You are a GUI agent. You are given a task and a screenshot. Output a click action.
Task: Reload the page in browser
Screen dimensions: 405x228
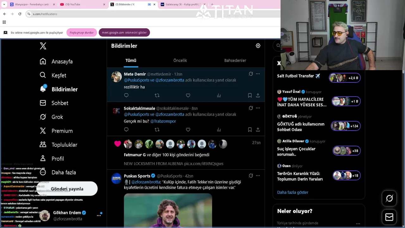click(x=20, y=14)
